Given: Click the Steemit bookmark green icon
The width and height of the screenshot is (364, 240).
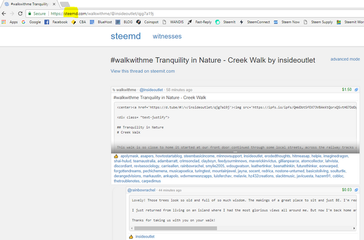Looking at the screenshot, I should click(x=217, y=22).
